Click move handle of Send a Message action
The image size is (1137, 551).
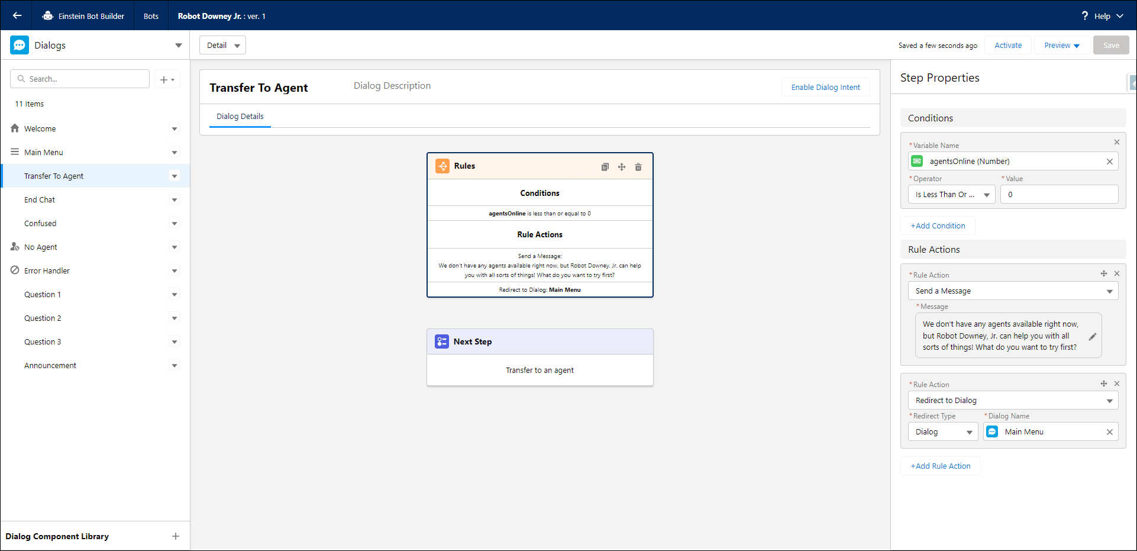(1104, 273)
